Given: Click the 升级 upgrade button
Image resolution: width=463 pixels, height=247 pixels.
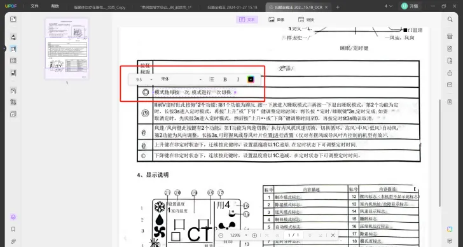Looking at the screenshot, I should pos(410,6).
